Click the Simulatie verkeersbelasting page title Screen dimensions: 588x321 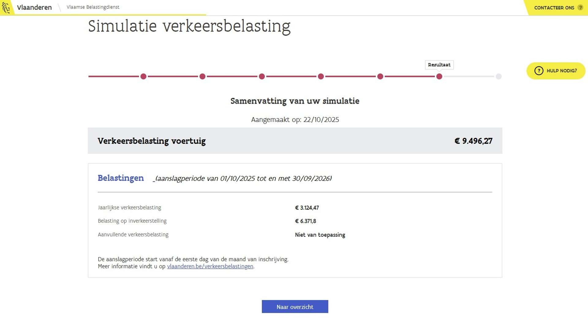click(189, 26)
